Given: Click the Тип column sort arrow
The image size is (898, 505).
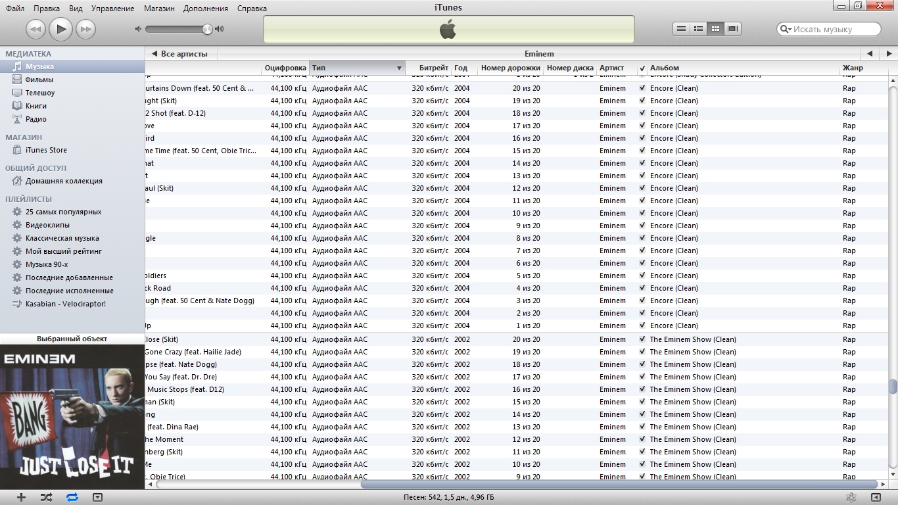Looking at the screenshot, I should pos(399,68).
